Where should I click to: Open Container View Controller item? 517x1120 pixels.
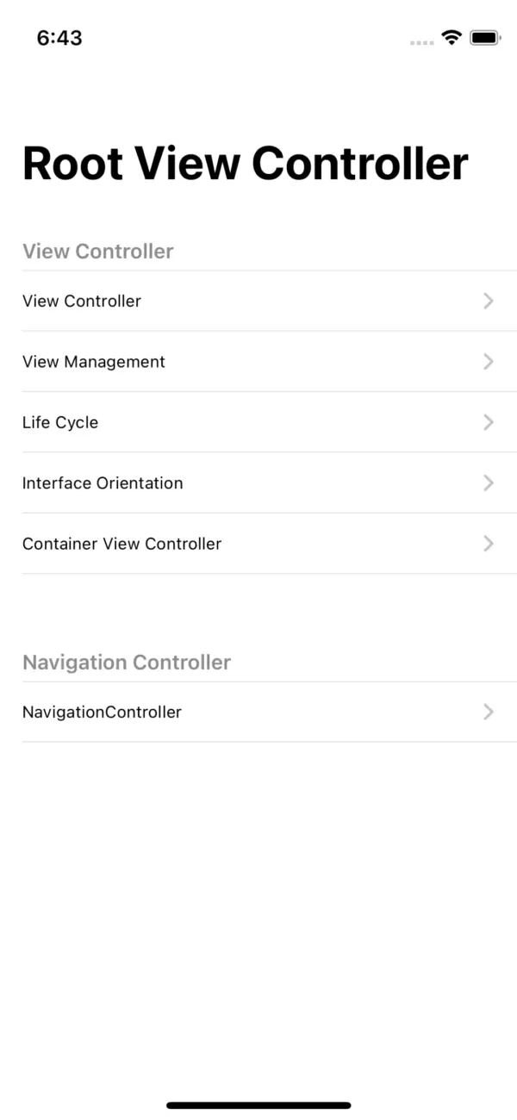click(x=258, y=544)
